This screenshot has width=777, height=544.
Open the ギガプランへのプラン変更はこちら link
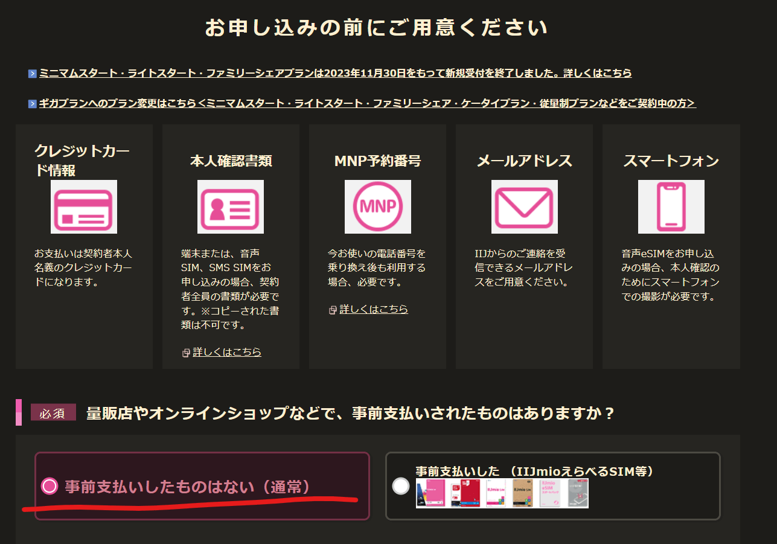point(367,103)
